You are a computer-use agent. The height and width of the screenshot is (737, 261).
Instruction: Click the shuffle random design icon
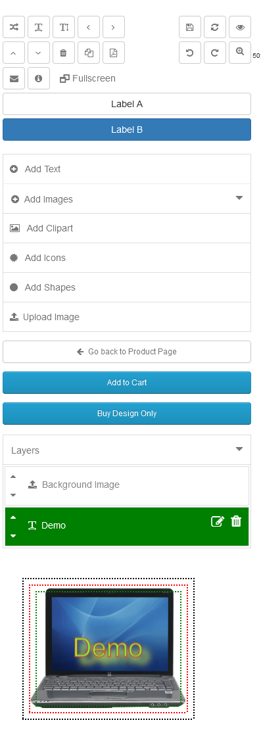coord(14,27)
